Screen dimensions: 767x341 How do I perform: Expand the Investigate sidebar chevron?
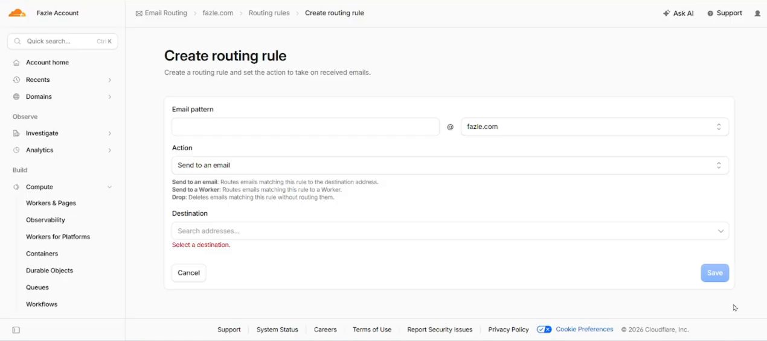(x=109, y=133)
